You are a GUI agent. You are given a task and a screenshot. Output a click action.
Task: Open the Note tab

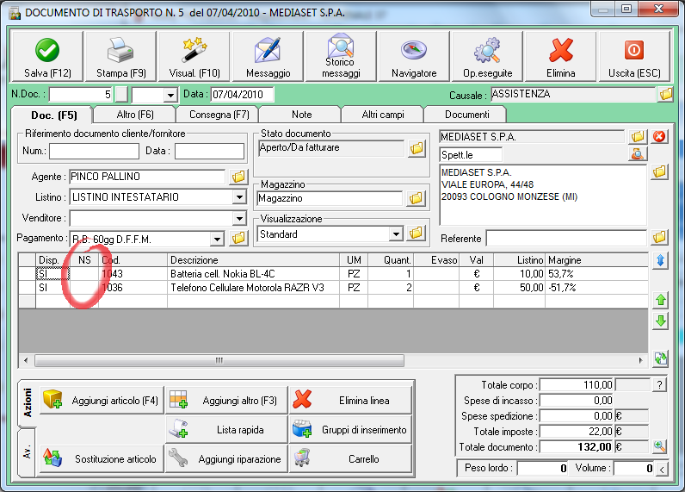click(x=301, y=115)
